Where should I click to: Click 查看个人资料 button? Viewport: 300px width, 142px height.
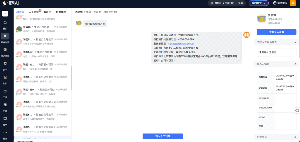pyautogui.click(x=276, y=32)
